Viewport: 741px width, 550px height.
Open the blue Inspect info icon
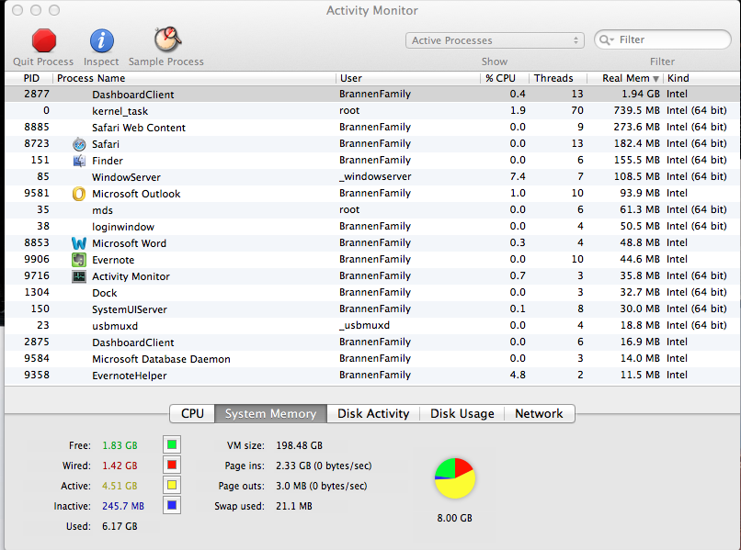pos(102,40)
